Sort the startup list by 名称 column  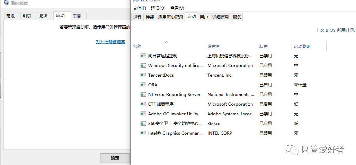pyautogui.click(x=168, y=46)
